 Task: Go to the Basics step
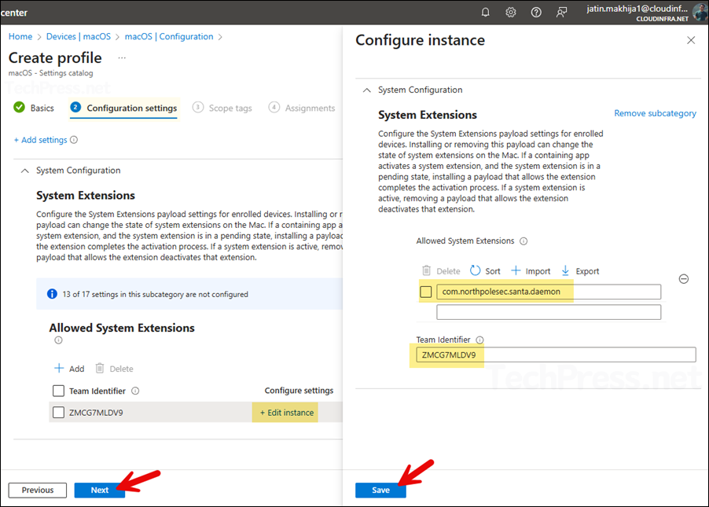[34, 108]
